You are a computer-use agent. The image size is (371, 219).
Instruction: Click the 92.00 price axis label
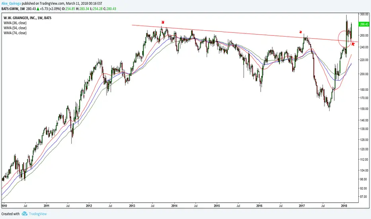(364, 188)
